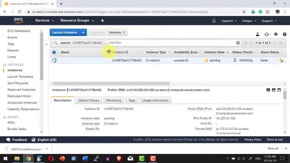The width and height of the screenshot is (290, 163).
Task: Open AMIs in the sidebar
Action: click(11, 123)
